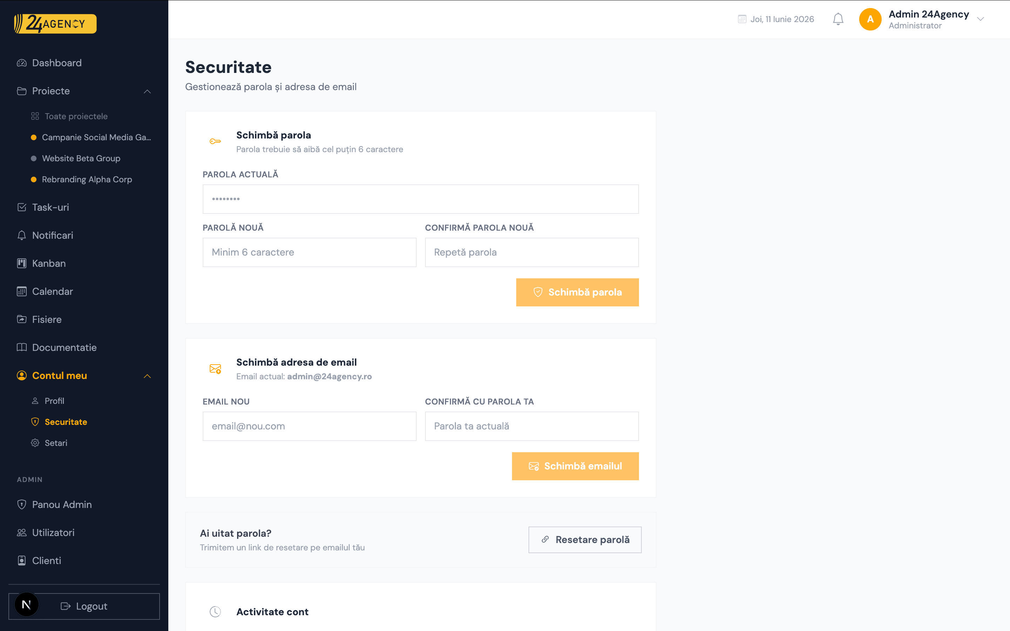Open Panou Admin
Screen dimensions: 1010x631
tap(84, 504)
